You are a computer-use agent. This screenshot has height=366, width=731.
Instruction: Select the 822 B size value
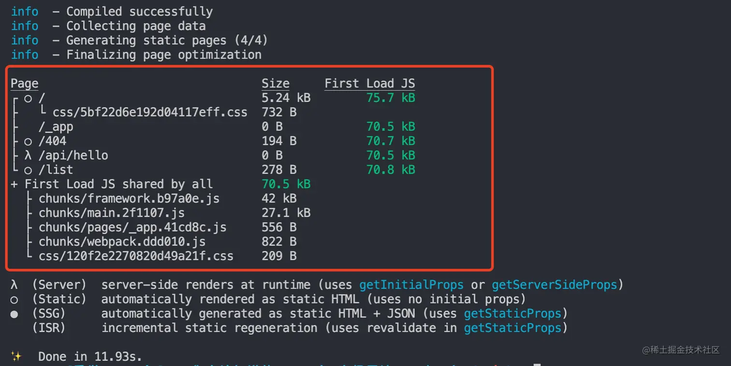[x=279, y=242]
